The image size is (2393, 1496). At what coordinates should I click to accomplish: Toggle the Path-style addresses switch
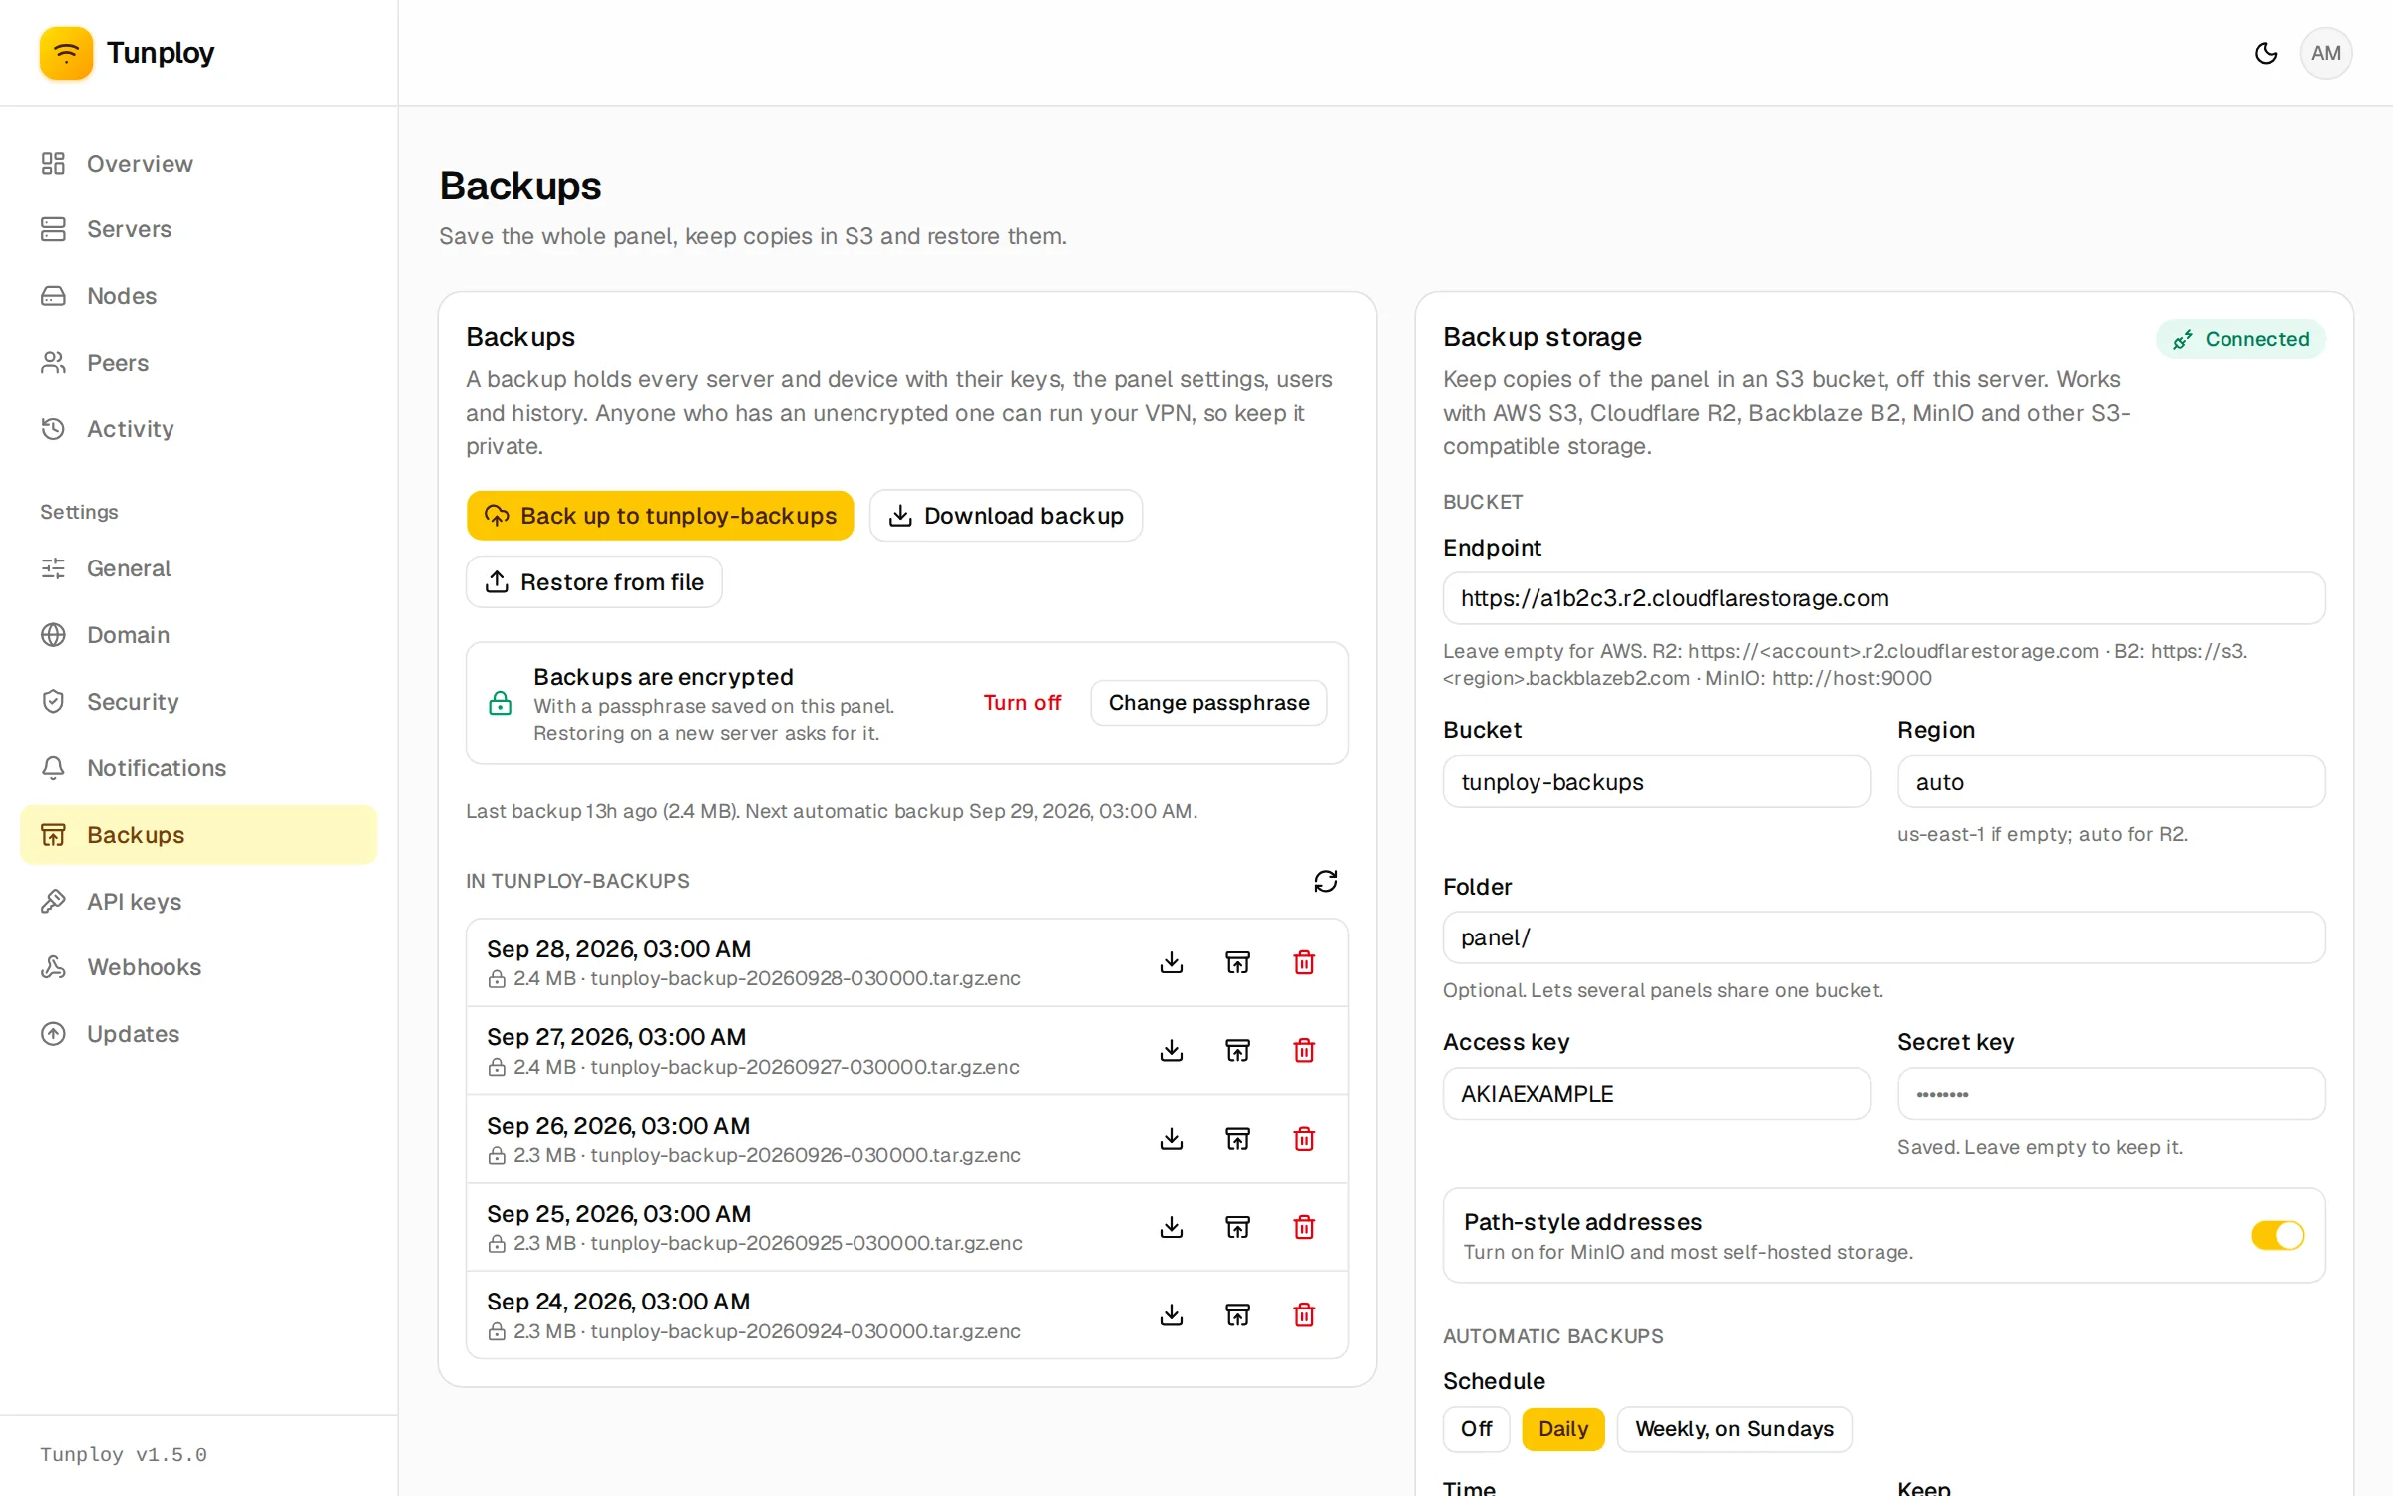click(2277, 1235)
